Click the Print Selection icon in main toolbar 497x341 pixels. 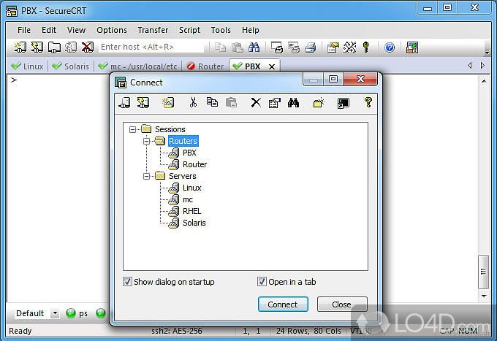[x=294, y=47]
